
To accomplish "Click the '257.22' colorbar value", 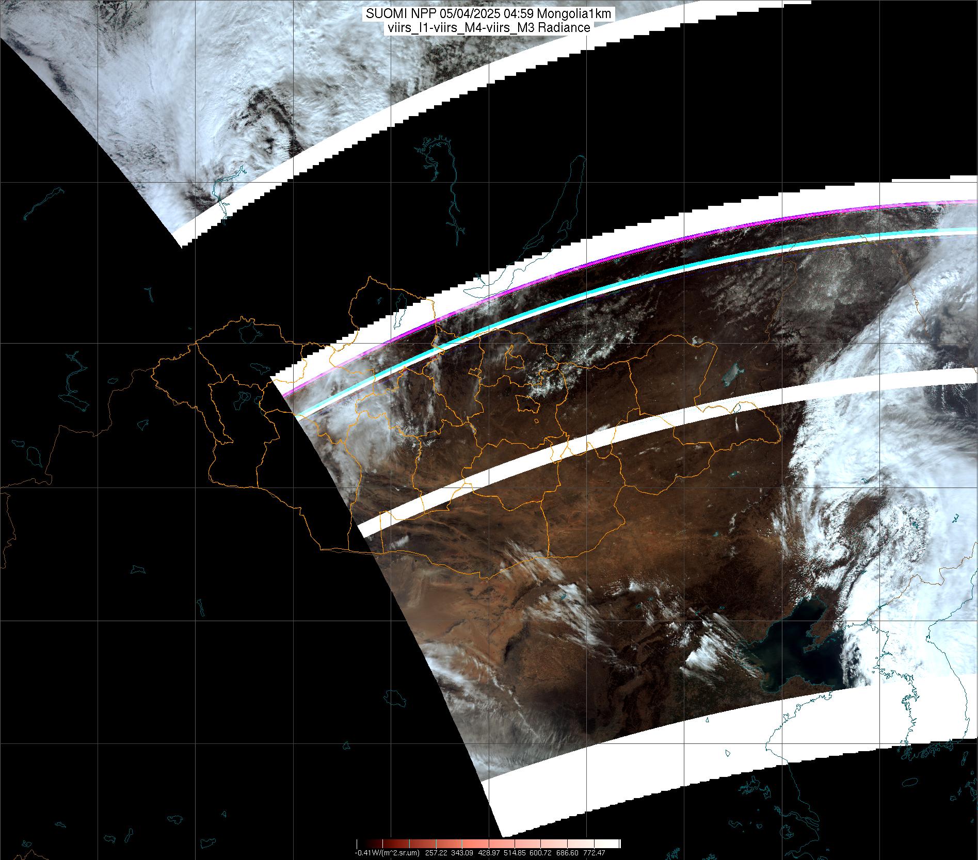I will point(436,853).
